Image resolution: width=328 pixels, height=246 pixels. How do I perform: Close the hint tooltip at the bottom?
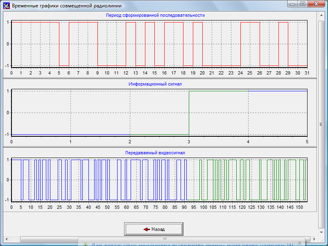coord(299,243)
